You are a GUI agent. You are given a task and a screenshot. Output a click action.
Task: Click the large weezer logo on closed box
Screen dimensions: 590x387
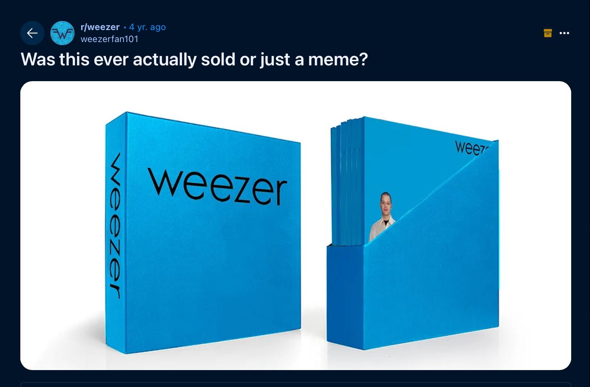(x=217, y=186)
